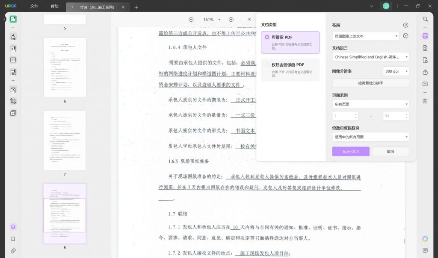Open the search tool in right sidebar
Screen dimensions: 438x258
pyautogui.click(x=425, y=19)
